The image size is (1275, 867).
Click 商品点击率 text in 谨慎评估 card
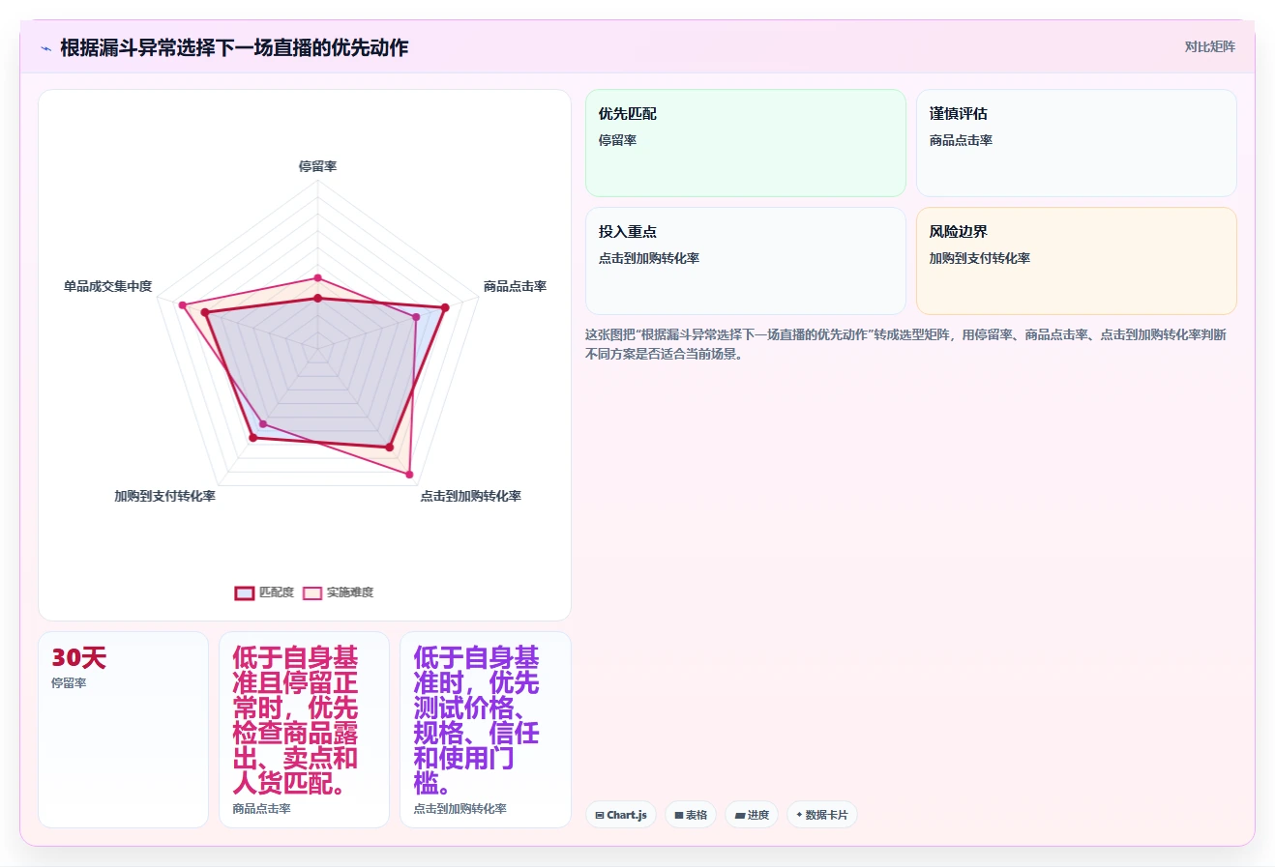(961, 140)
